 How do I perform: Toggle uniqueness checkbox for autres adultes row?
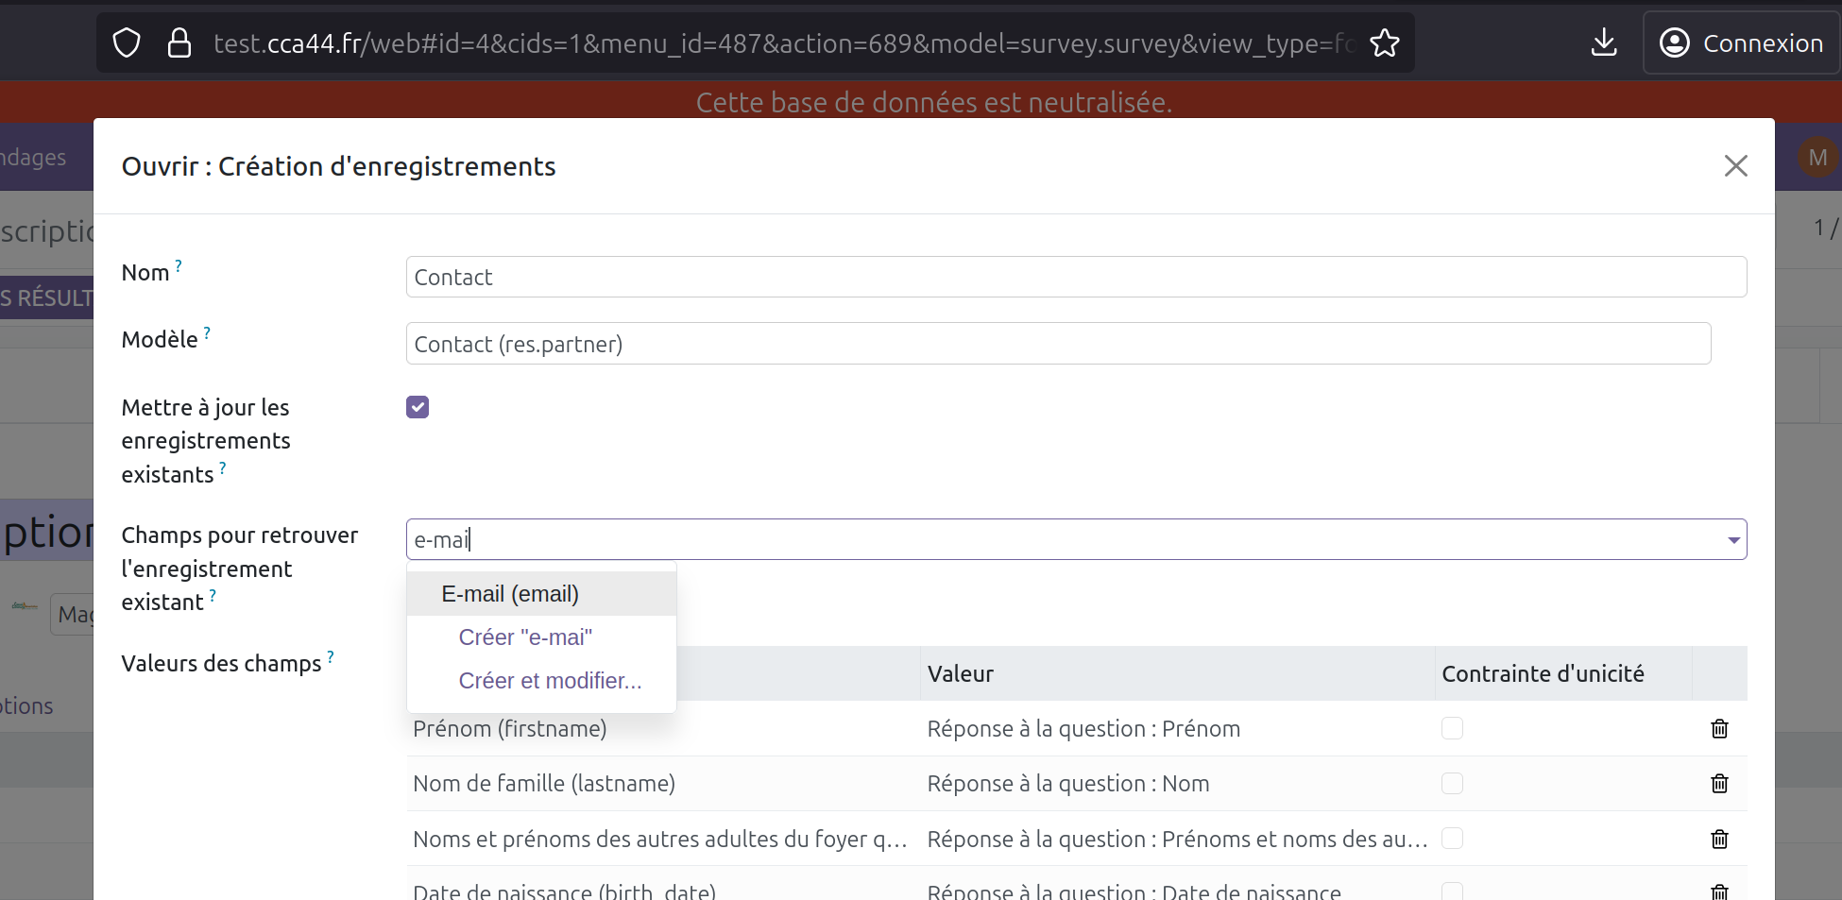tap(1452, 839)
